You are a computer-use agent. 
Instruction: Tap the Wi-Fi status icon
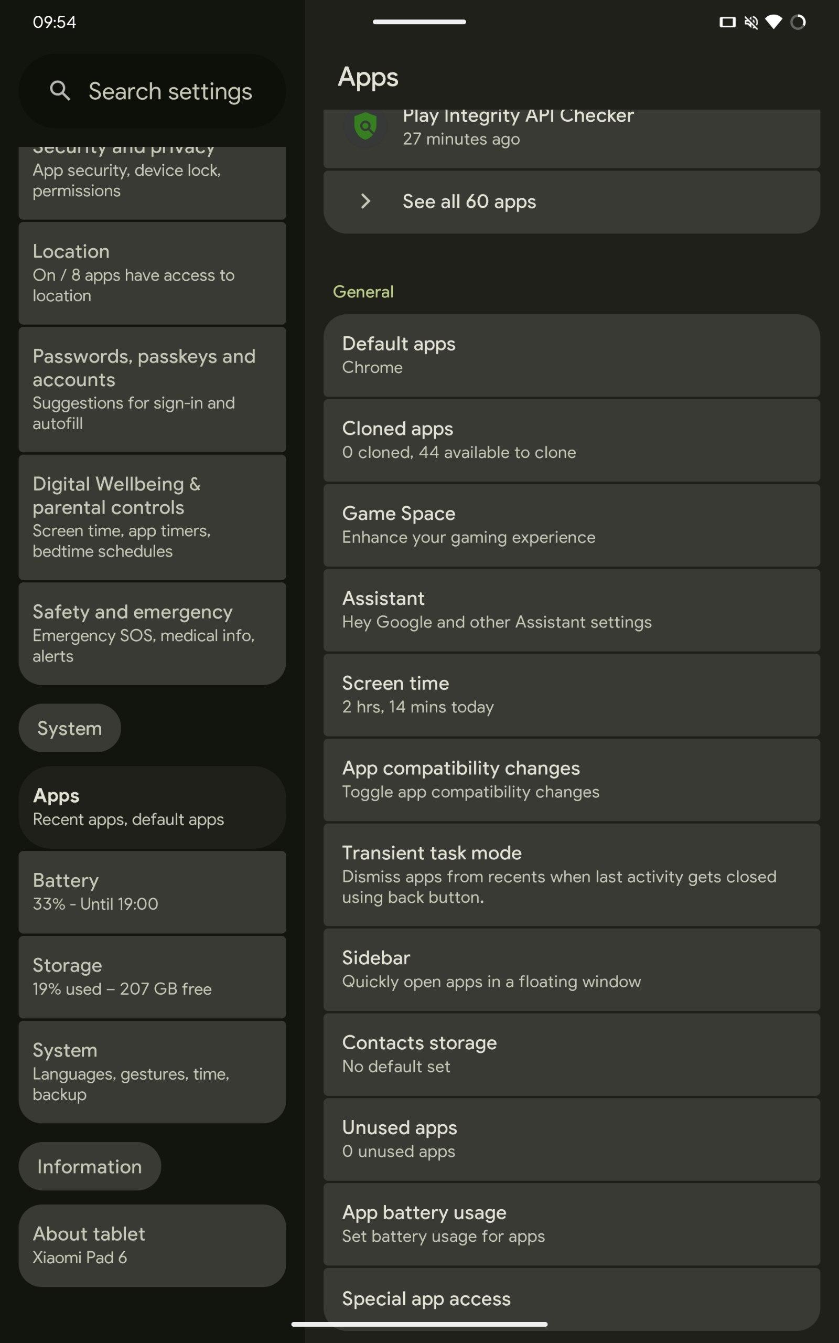click(773, 22)
